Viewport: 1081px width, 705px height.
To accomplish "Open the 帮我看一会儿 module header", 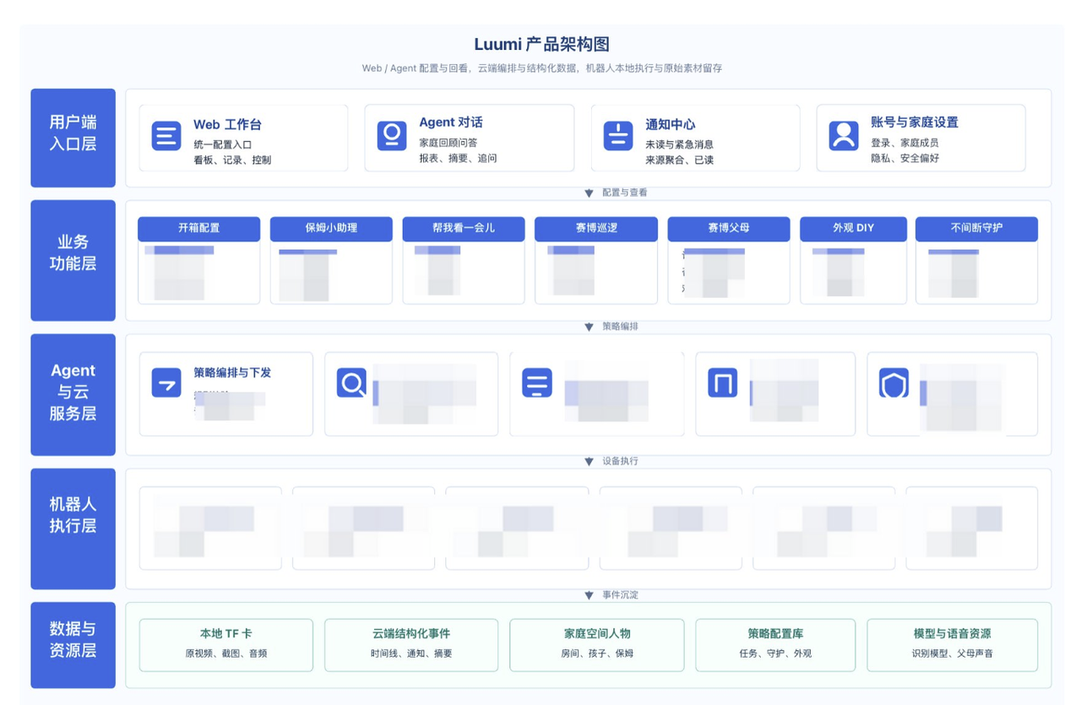I will 464,229.
